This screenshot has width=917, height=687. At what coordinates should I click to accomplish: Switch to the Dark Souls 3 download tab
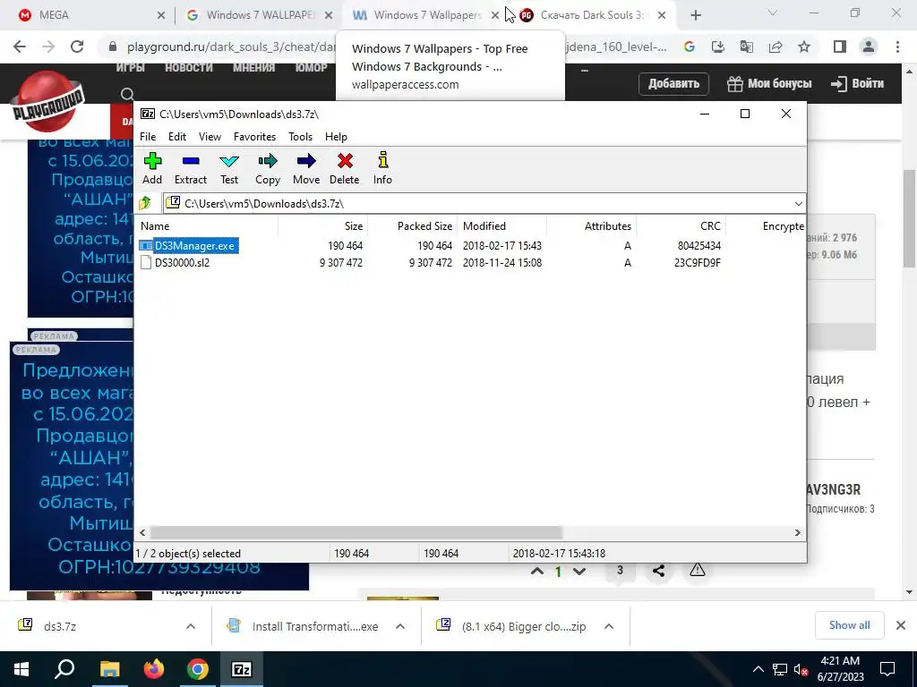click(595, 15)
